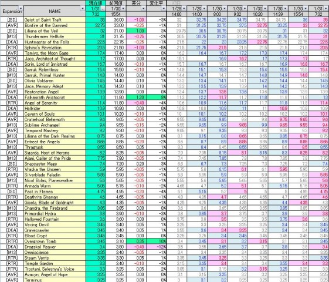Select the Sphinx's Revelation name cell
This screenshot has width=329, height=282.
pyautogui.click(x=55, y=48)
